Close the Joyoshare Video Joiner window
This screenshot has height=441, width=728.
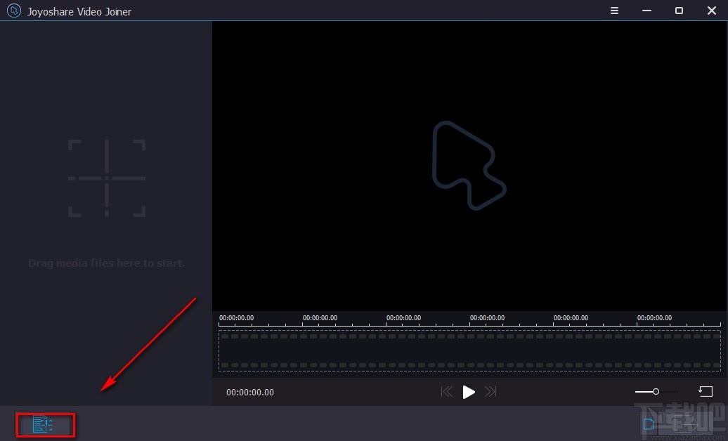click(x=711, y=11)
